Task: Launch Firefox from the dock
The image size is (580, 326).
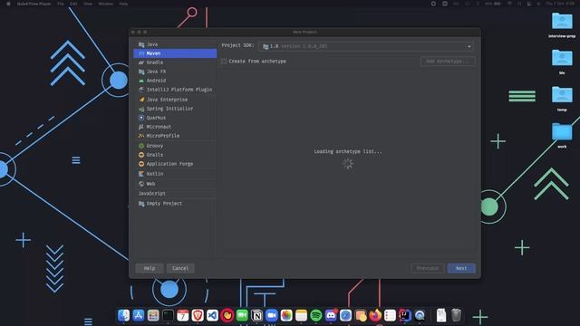Action: (x=375, y=315)
